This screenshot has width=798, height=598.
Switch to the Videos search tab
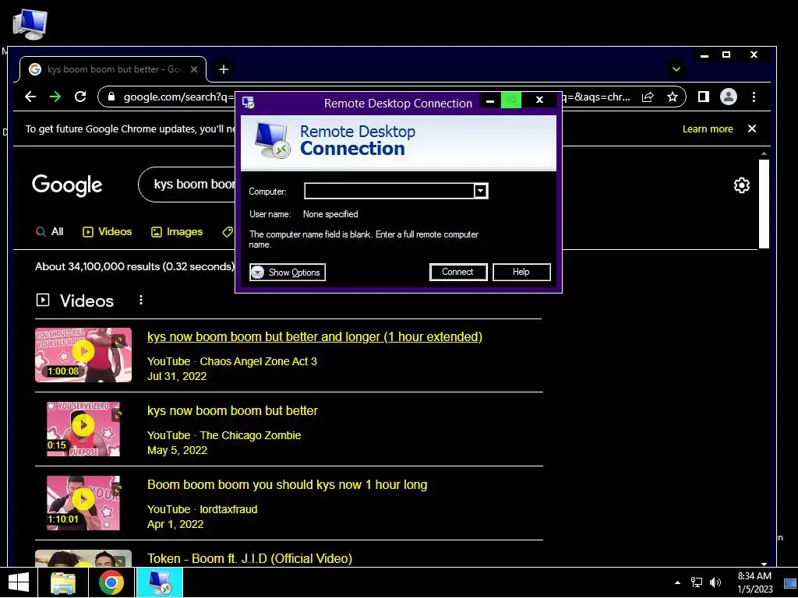click(x=107, y=231)
